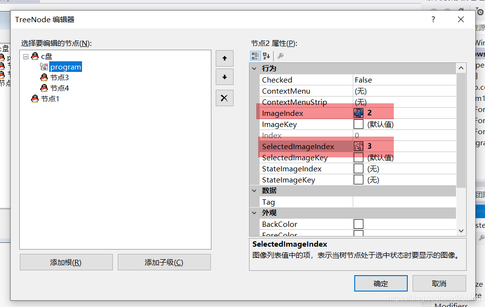Collapse the 外观 property category
The width and height of the screenshot is (485, 307).
254,212
